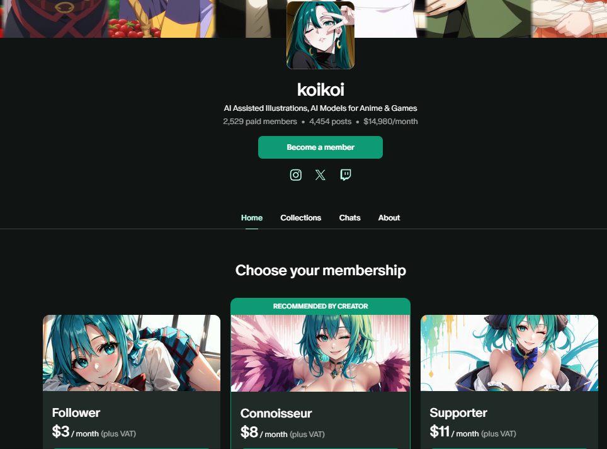607x449 pixels.
Task: Click the koikoi creator name heading
Action: (x=321, y=90)
